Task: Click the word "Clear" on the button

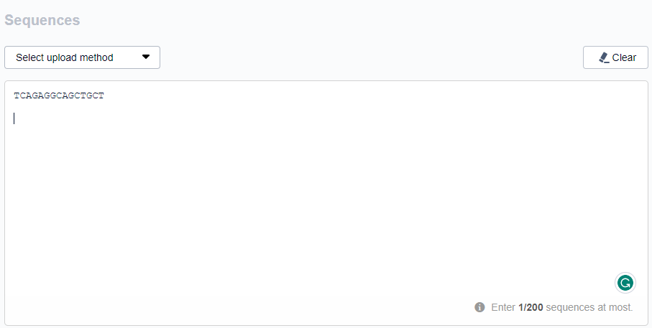Action: pos(624,57)
